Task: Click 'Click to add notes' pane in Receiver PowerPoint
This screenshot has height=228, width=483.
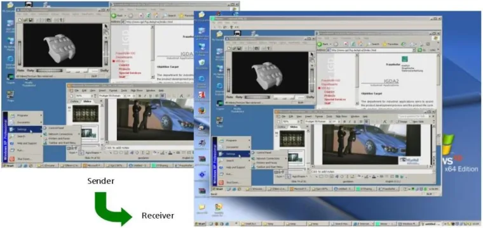Action: 372,172
